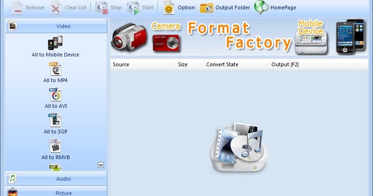Click the Start conversion icon

(133, 8)
